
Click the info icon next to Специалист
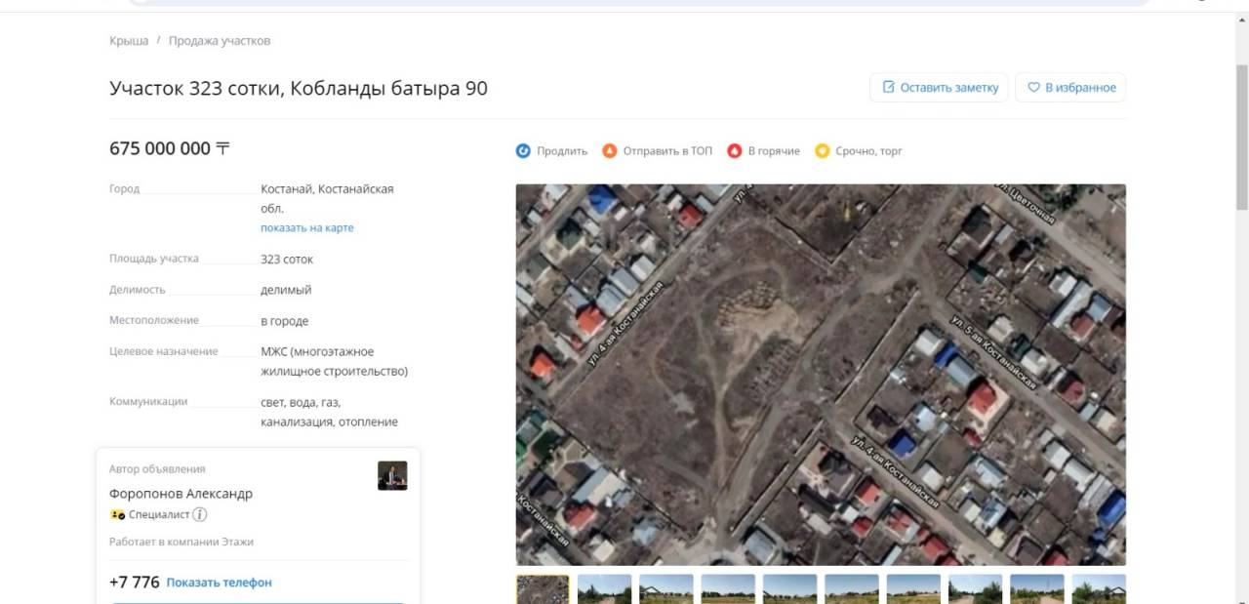click(x=200, y=514)
